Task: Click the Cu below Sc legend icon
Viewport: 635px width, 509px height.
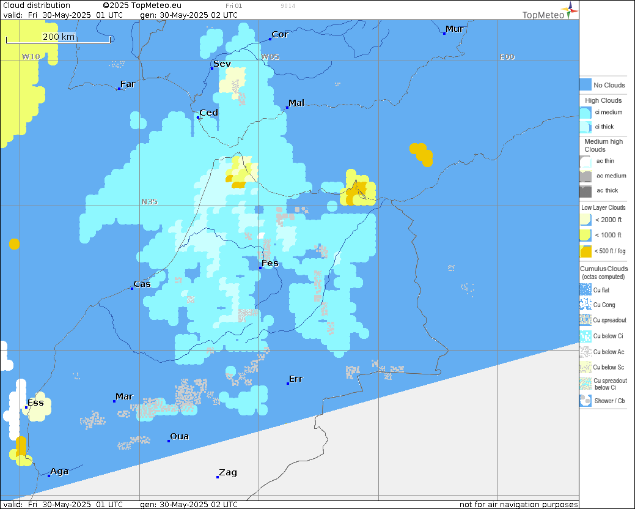Action: tap(585, 367)
